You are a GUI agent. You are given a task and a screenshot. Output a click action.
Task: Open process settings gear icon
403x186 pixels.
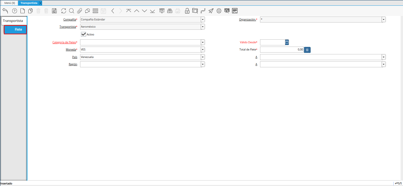click(219, 11)
